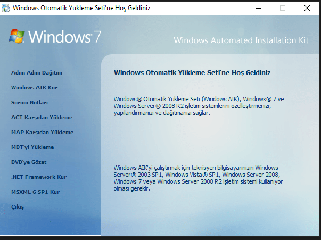This screenshot has height=240, width=321.
Task: Select MAP Karşıdan Yükleme
Action: click(43, 133)
